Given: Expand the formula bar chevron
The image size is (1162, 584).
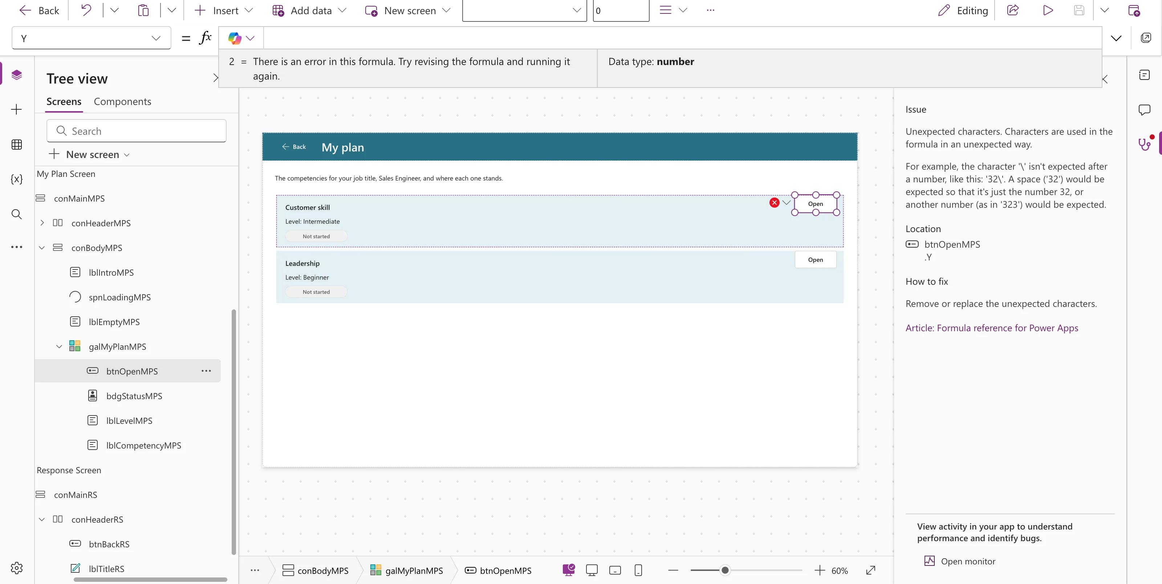Looking at the screenshot, I should 1116,38.
